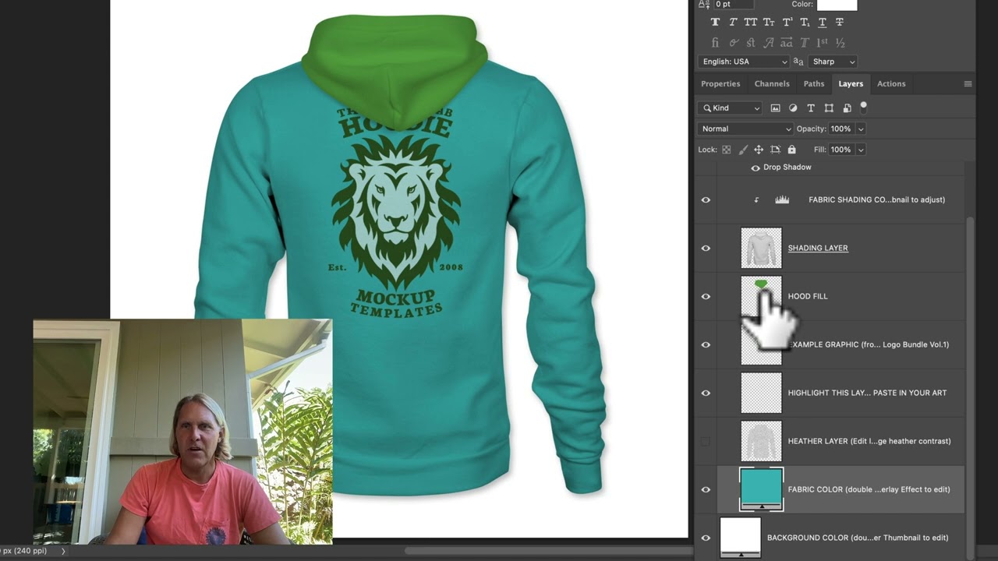The height and width of the screenshot is (561, 998).
Task: Open the Opacity slider dropdown arrow
Action: click(x=861, y=129)
